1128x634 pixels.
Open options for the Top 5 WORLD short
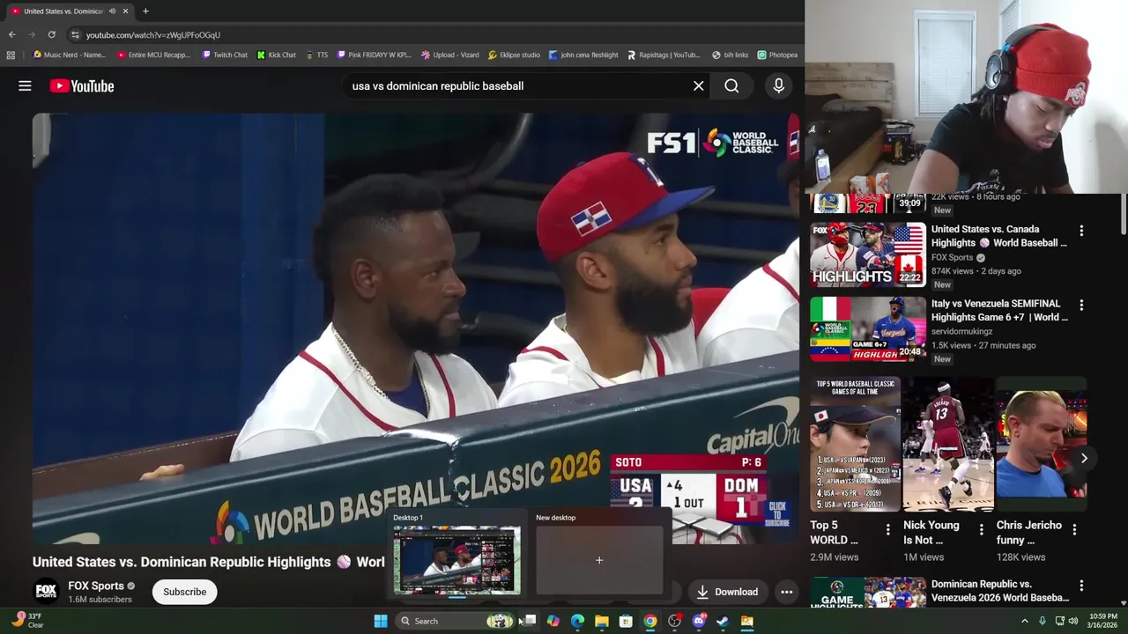(x=887, y=529)
